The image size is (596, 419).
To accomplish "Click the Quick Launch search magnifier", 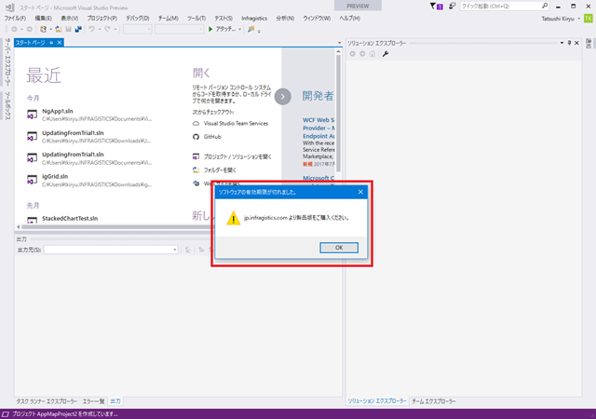I will (545, 6).
